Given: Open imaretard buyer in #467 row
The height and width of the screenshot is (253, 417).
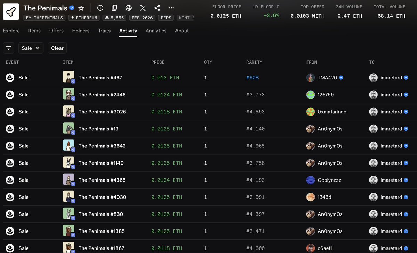Looking at the screenshot, I should (x=391, y=78).
